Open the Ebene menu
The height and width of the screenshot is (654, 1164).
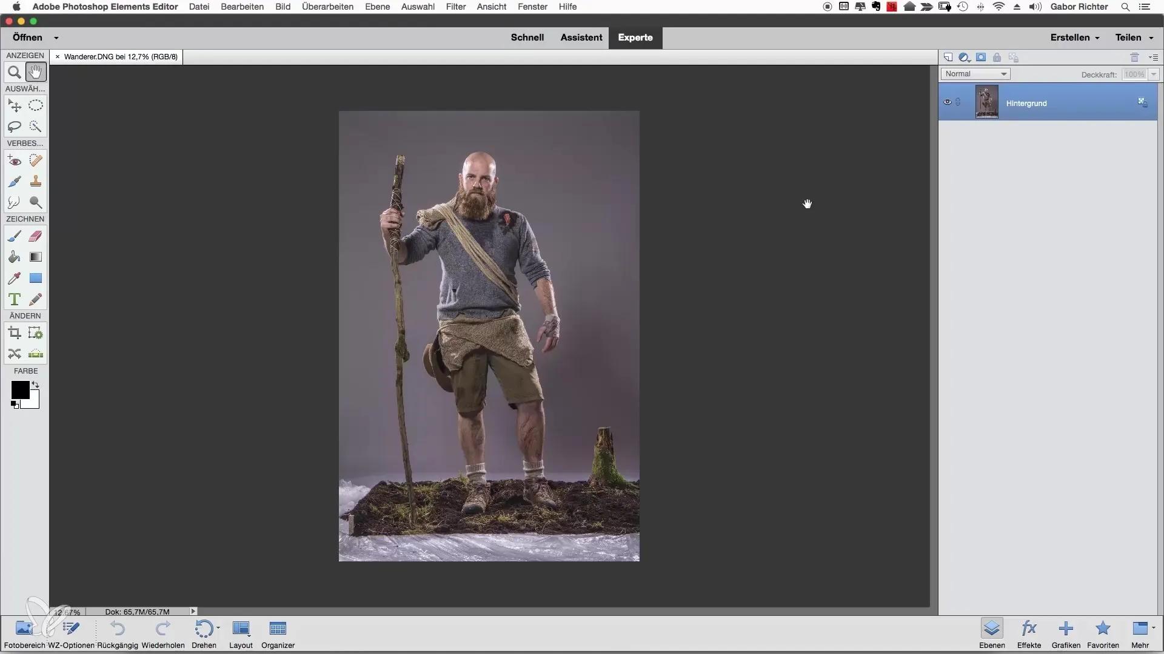[377, 7]
